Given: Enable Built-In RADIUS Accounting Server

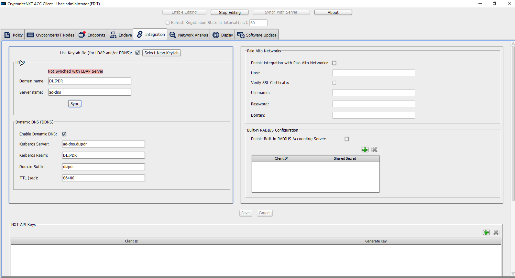Looking at the screenshot, I should click(347, 139).
